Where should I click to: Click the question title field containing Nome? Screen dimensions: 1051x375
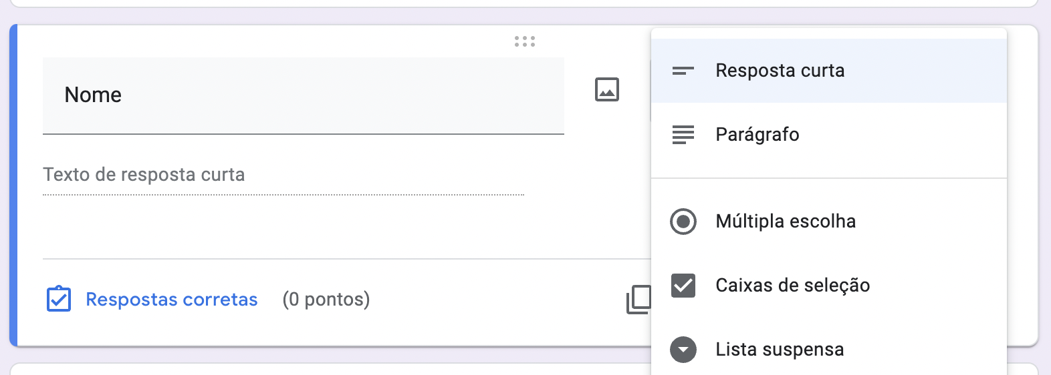click(x=303, y=95)
